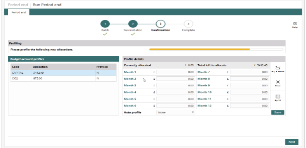
Task: Click the Month 11 amount field
Action: (x=249, y=99)
